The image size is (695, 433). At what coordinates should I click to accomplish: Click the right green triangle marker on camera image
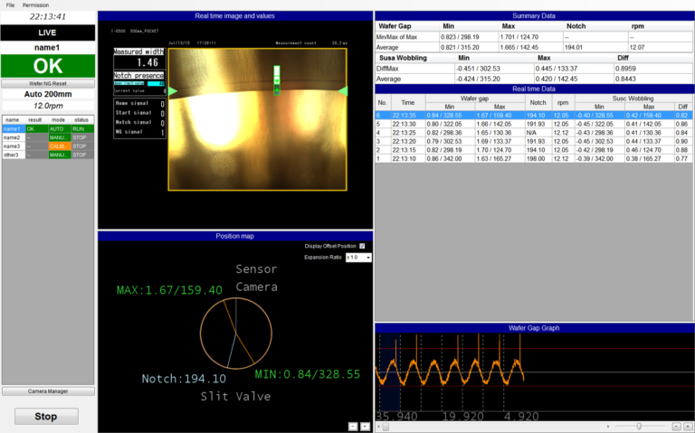click(343, 91)
